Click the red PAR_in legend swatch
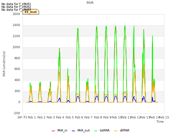Screen dimensions: 181x136 pos(53,131)
